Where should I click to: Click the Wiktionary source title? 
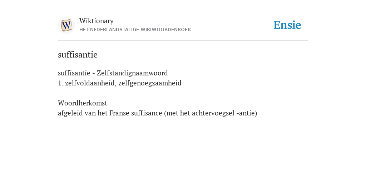pyautogui.click(x=97, y=21)
